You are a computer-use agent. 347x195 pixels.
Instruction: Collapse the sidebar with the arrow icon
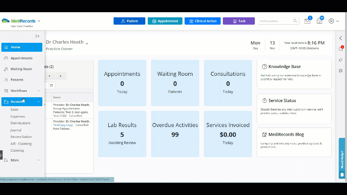pyautogui.click(x=37, y=36)
